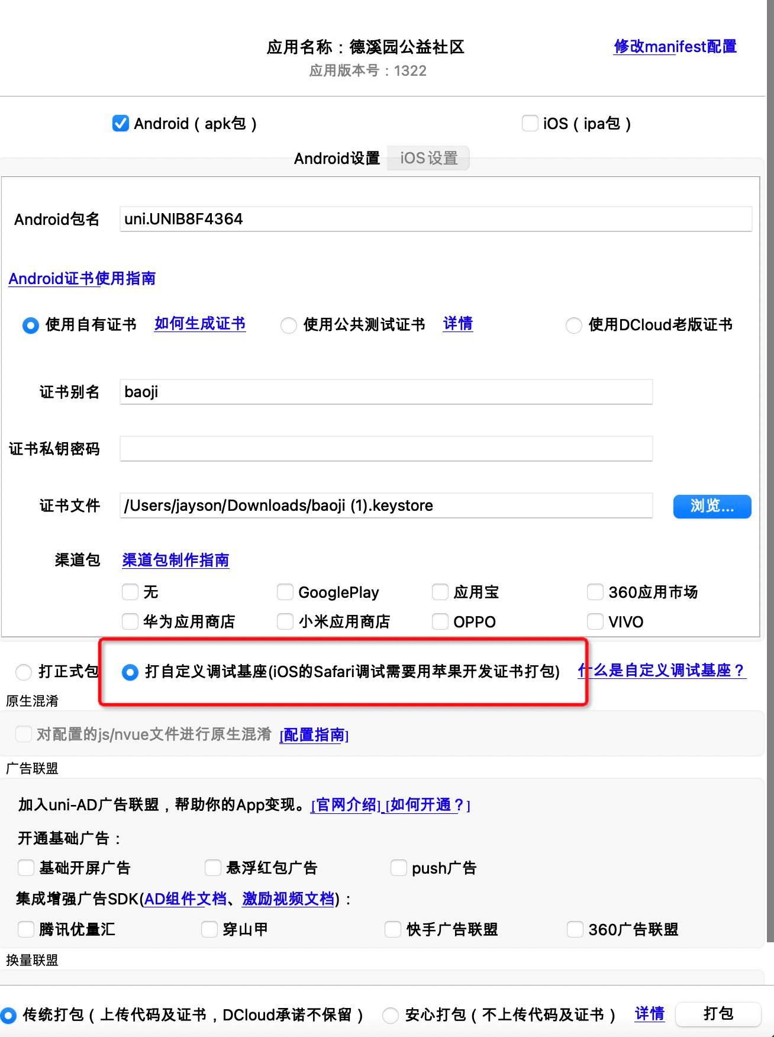Screen dimensions: 774x1037
Task: Select the 使用公共测试证书 radio button
Action: point(289,325)
